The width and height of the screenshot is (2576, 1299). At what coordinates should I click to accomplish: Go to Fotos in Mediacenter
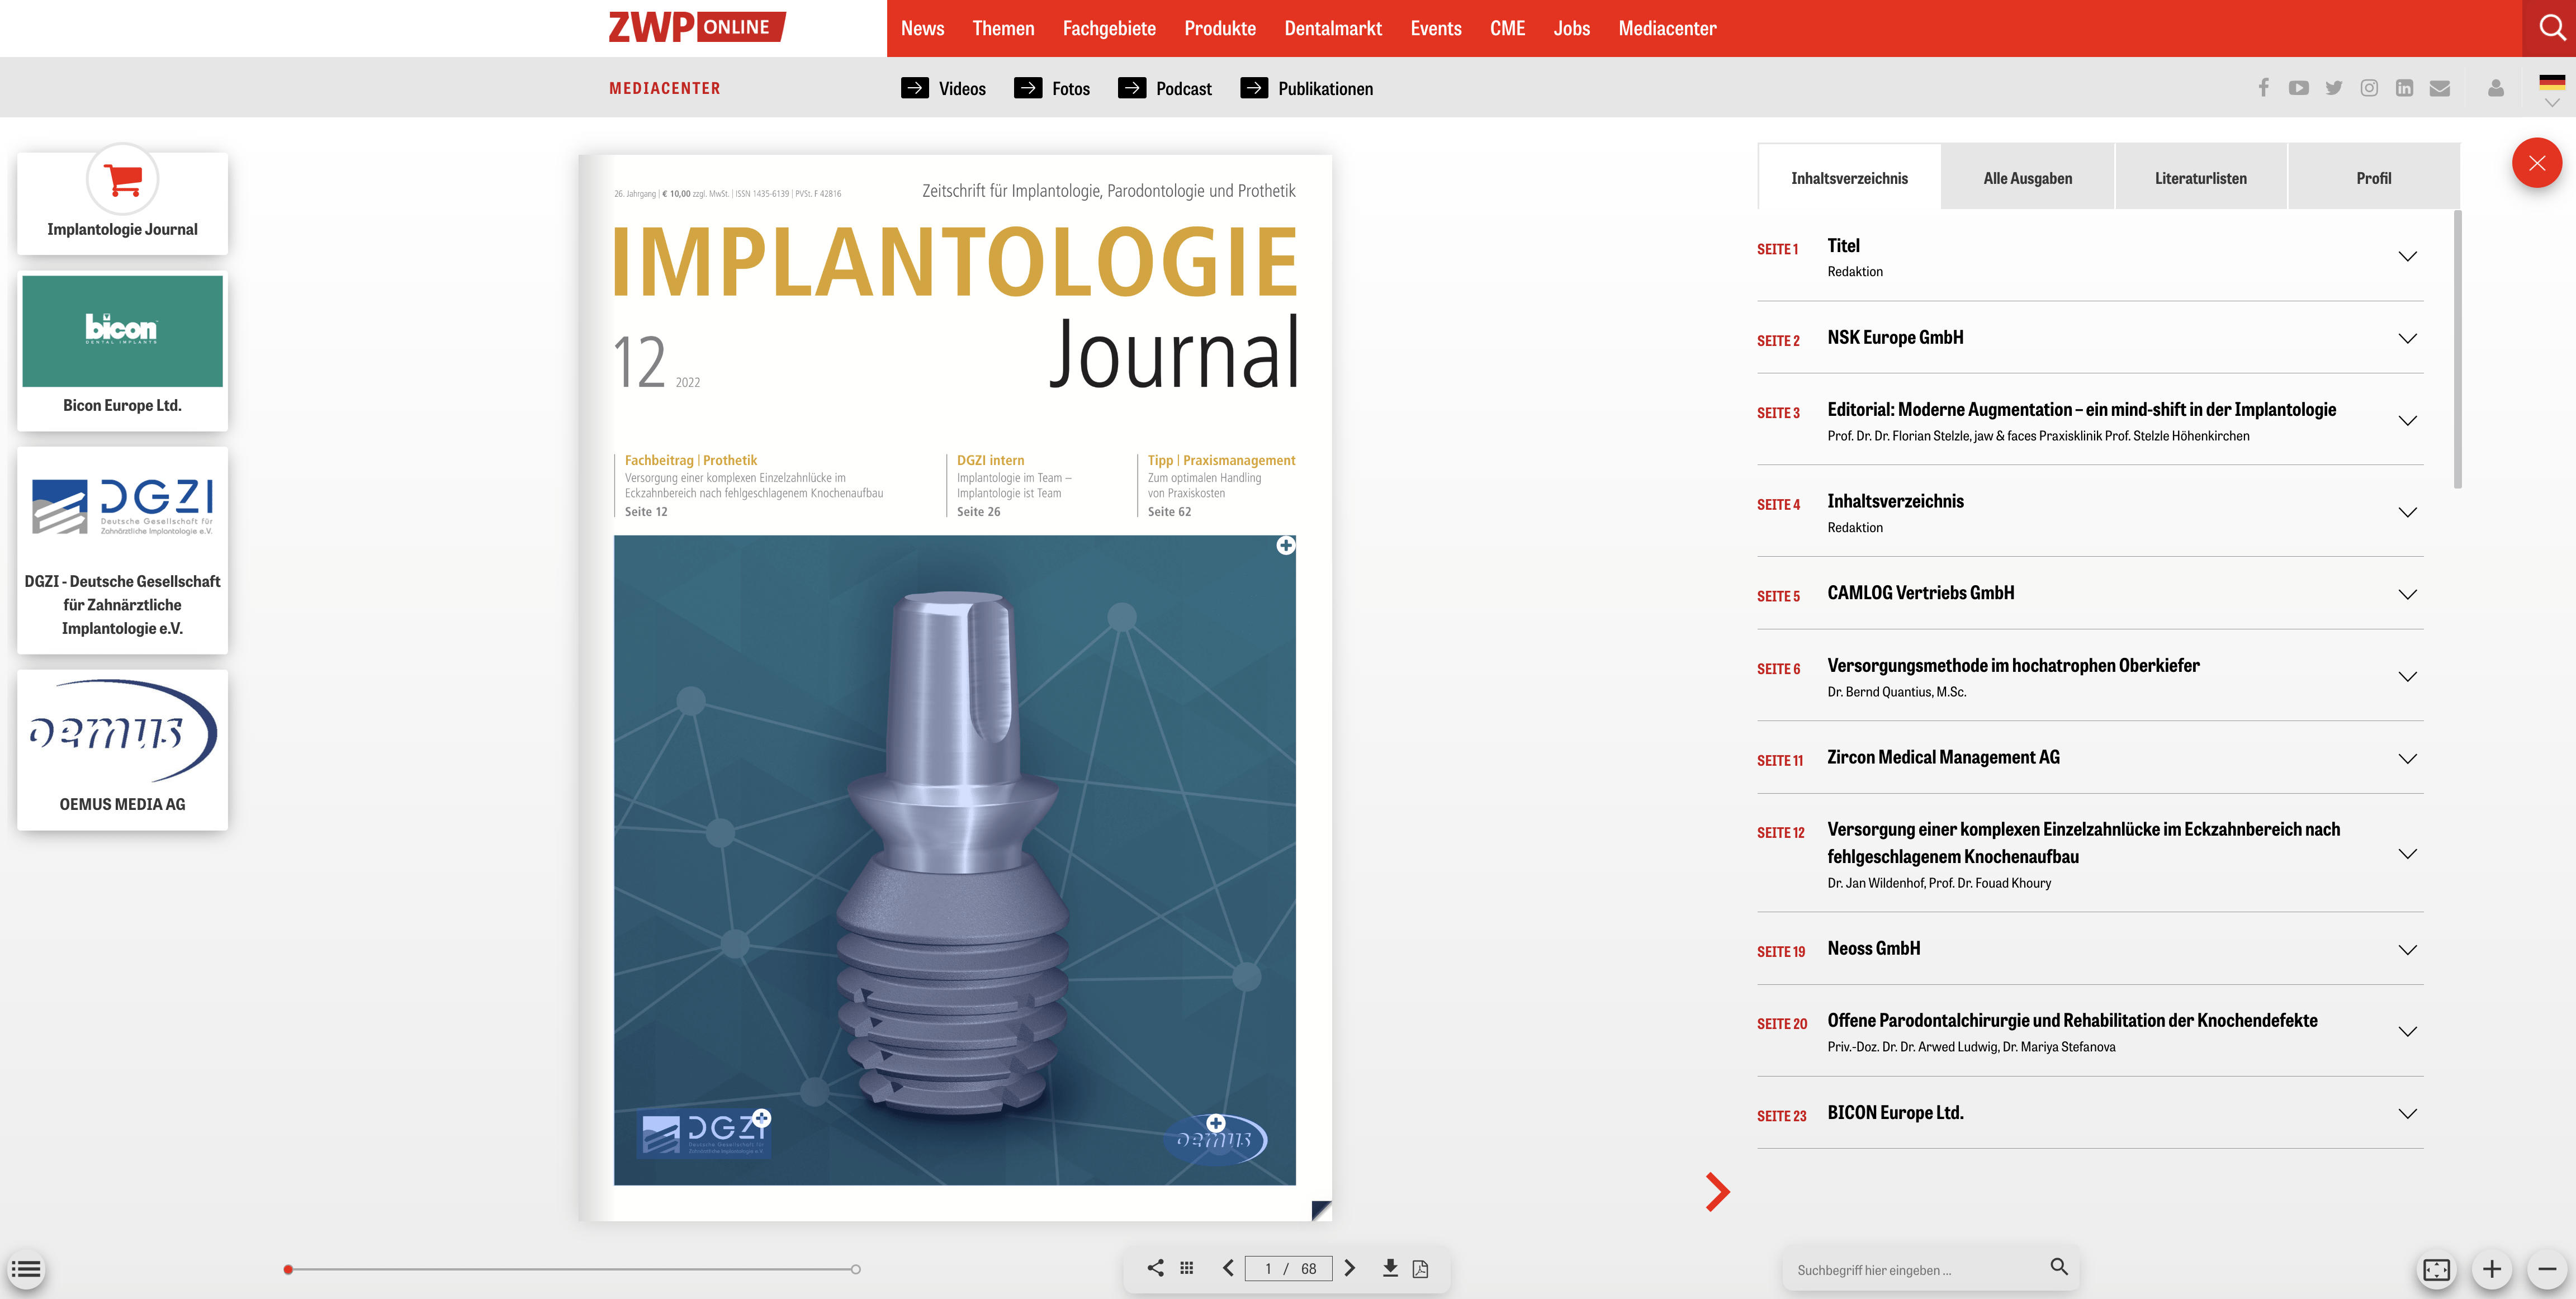point(1052,88)
